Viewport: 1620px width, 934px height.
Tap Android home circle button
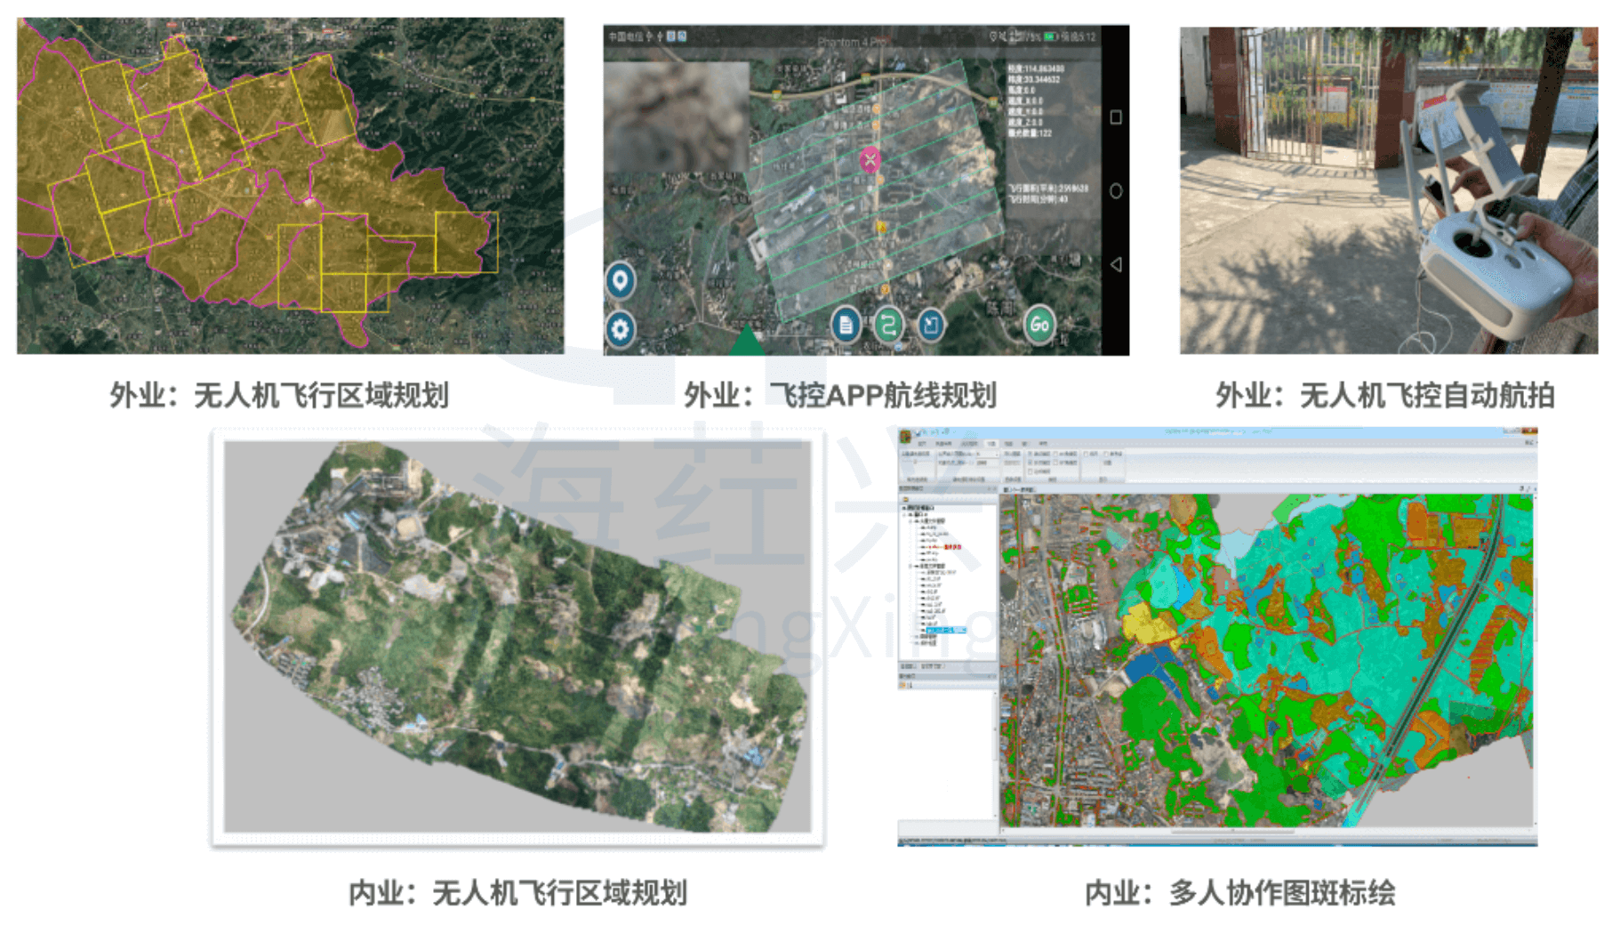(1115, 191)
